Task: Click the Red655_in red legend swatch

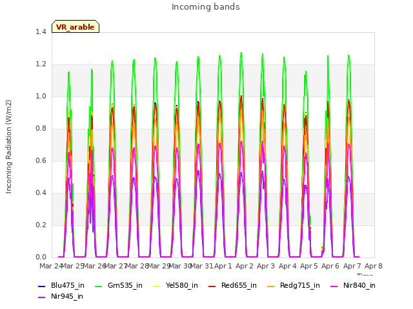Action: pos(212,286)
